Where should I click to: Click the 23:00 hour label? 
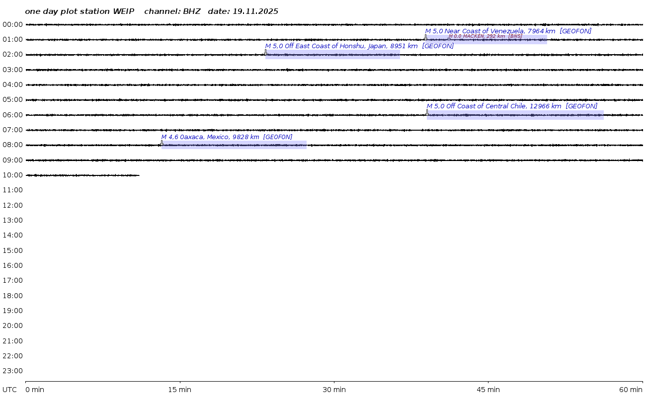pos(12,371)
